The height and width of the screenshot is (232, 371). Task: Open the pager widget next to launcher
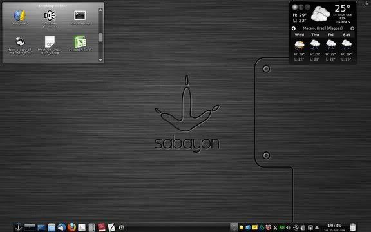pos(30,227)
